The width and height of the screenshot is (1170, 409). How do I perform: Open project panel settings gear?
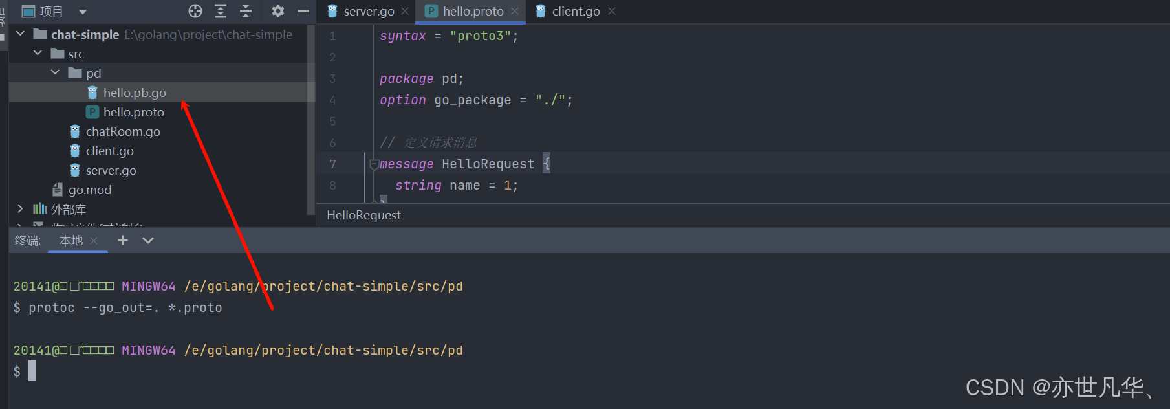[x=278, y=11]
